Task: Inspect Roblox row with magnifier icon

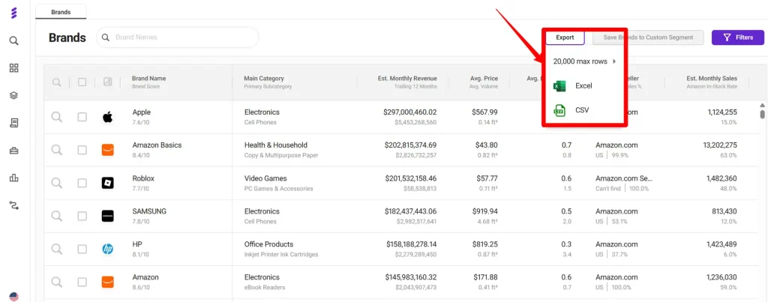Action: [x=57, y=183]
